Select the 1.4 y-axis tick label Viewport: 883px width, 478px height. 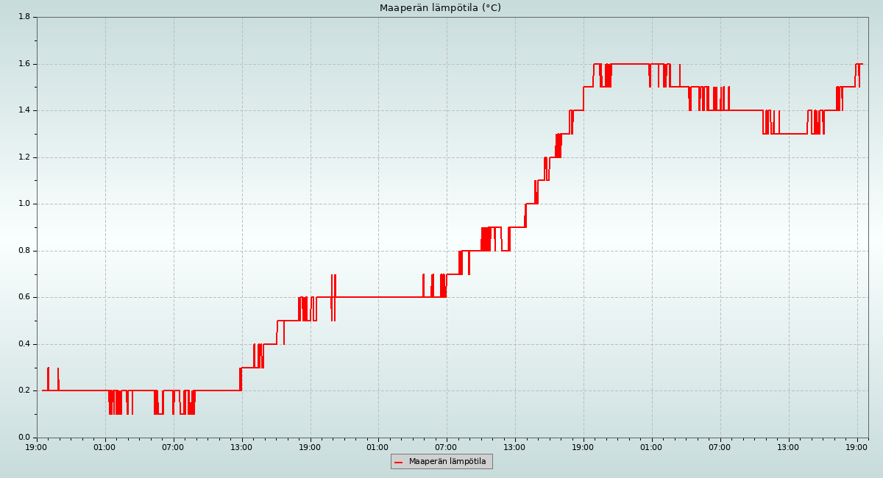click(24, 110)
